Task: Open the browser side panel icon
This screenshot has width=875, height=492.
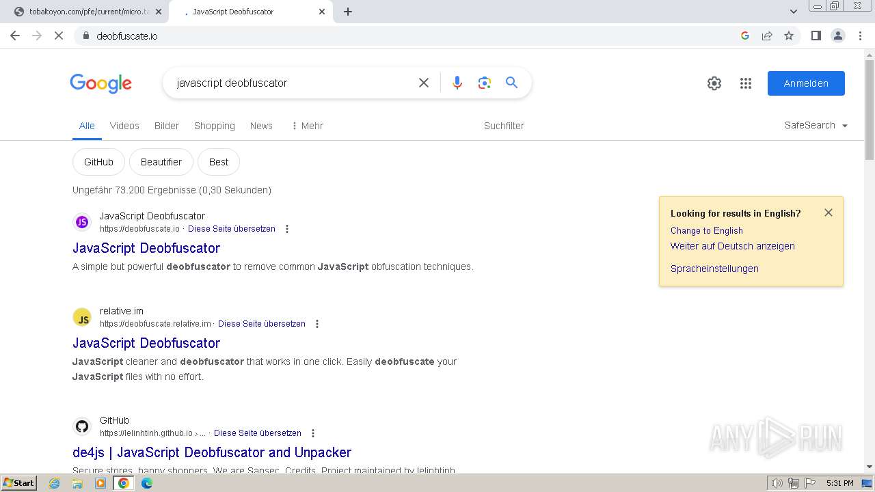Action: tap(816, 36)
